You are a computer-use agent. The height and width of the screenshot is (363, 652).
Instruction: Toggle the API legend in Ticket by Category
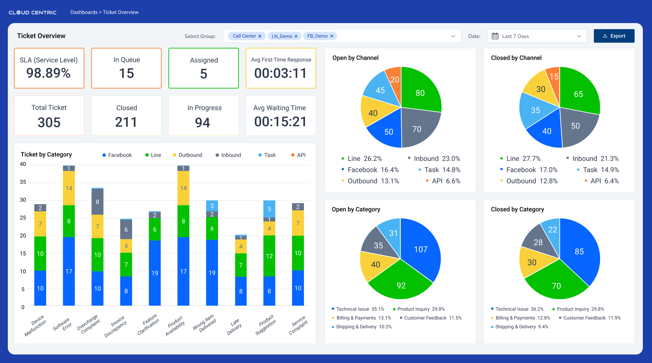[298, 155]
